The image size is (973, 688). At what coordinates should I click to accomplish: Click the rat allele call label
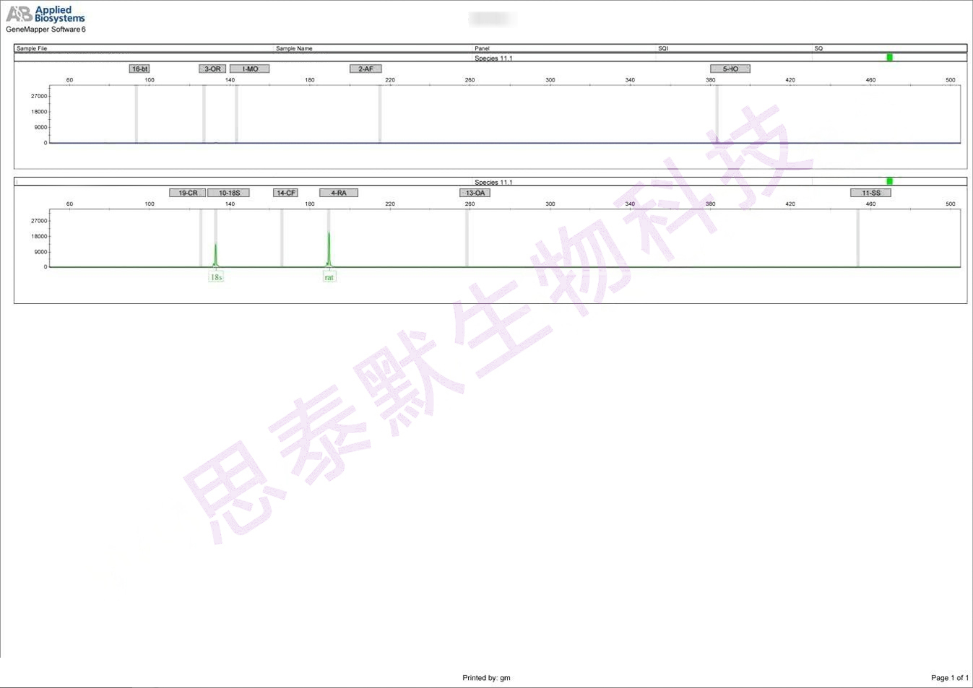point(329,276)
